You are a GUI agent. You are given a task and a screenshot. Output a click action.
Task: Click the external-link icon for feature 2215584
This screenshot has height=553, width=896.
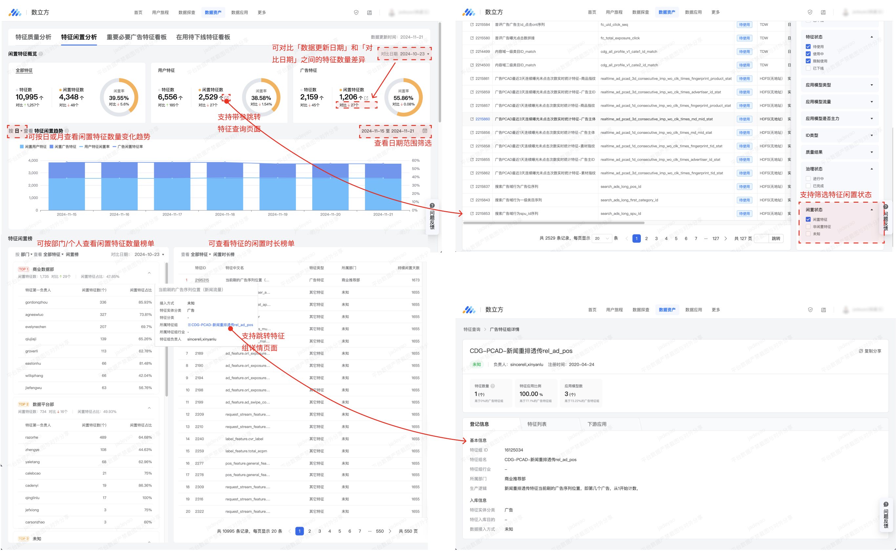click(x=472, y=25)
